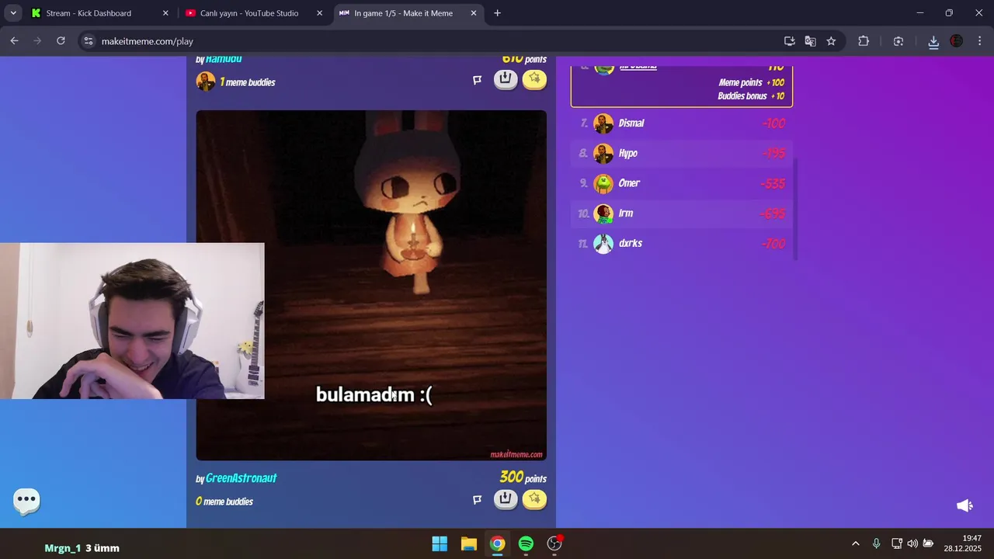
Task: Click the 0 meme buddies label
Action: tap(224, 502)
